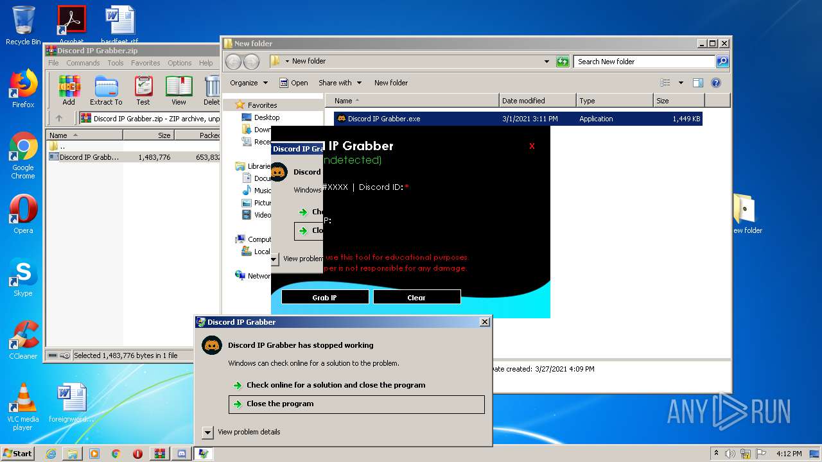Open the Share with dropdown
Viewport: 822px width, 462px height.
coord(340,83)
